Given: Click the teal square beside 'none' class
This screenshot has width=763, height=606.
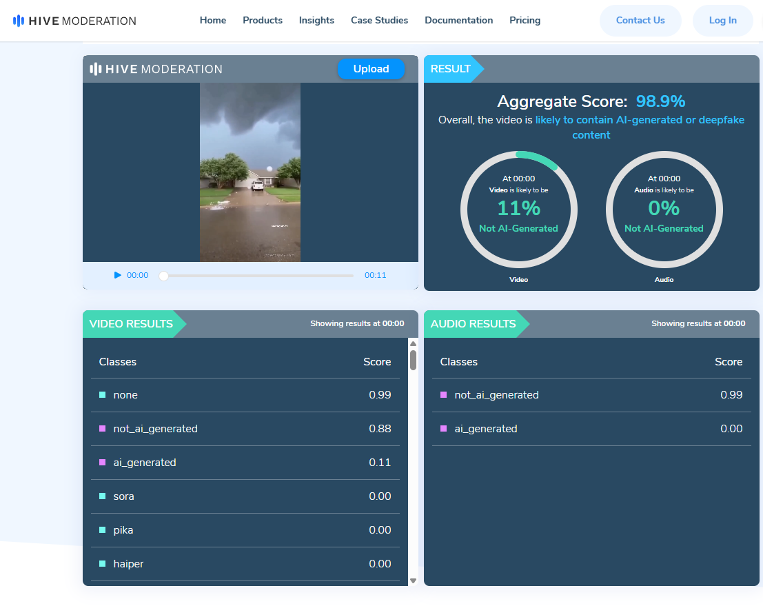Looking at the screenshot, I should tap(103, 395).
